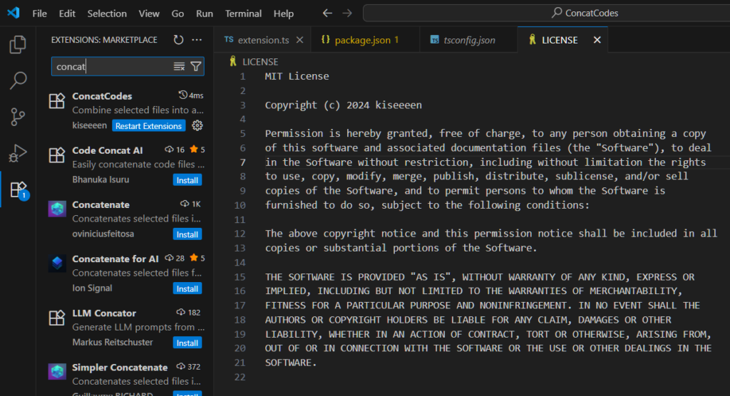Close the extension.ts tab
The width and height of the screenshot is (730, 396).
click(300, 40)
